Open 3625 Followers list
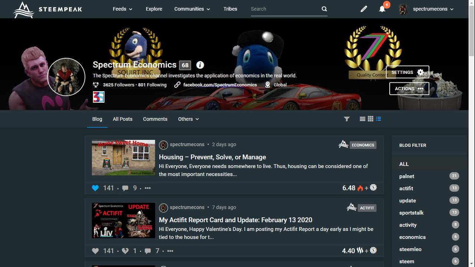 click(119, 85)
